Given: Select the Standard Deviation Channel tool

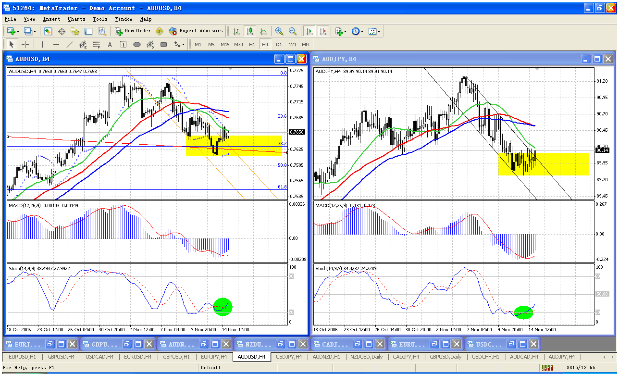Looking at the screenshot, I should (x=150, y=44).
